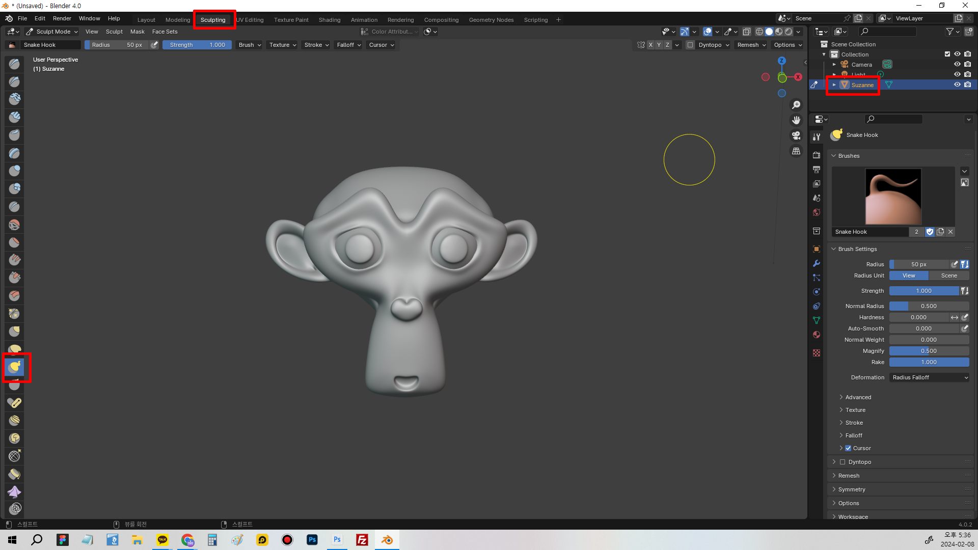Screen dimensions: 978x550
Task: Select the Flatten brush
Action: [14, 242]
